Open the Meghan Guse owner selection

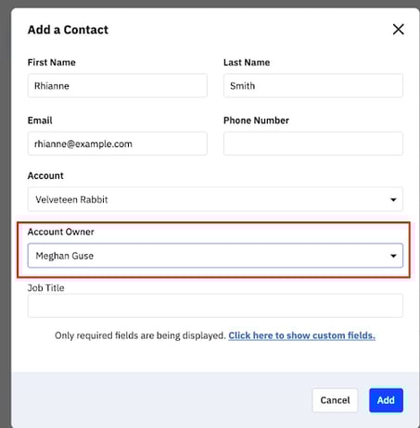(x=215, y=256)
